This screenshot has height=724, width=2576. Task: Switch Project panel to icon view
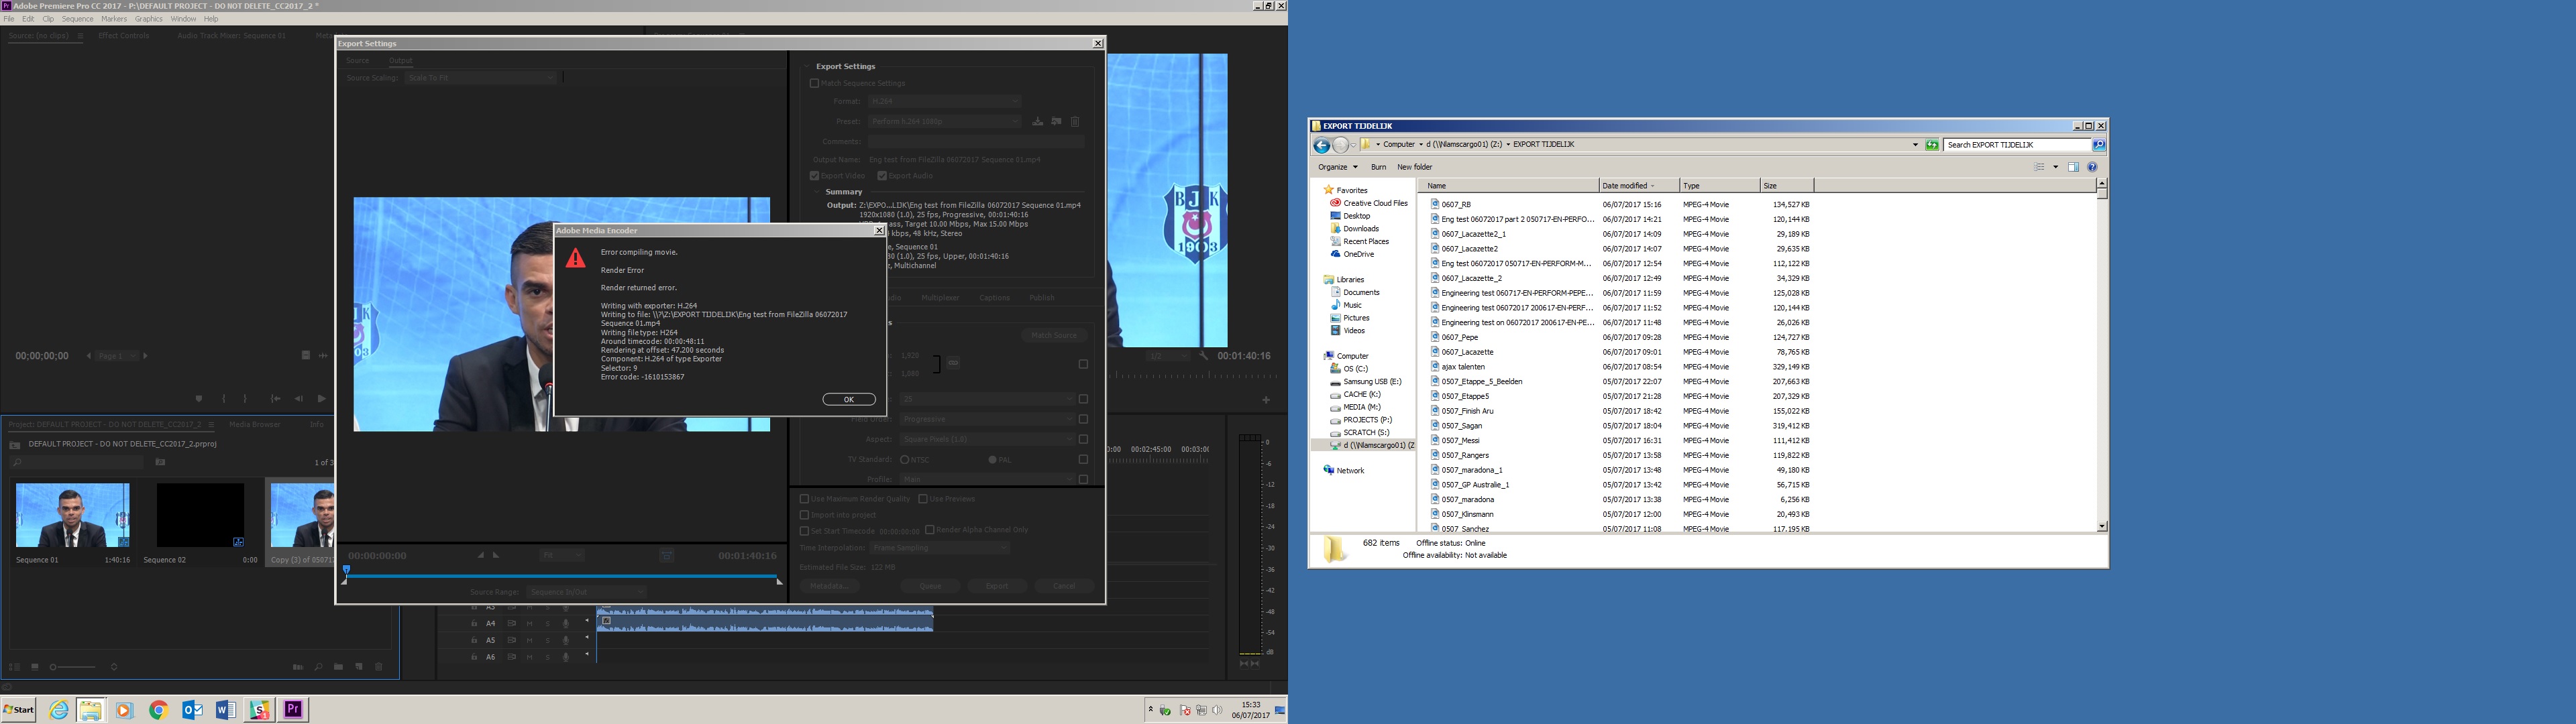35,667
